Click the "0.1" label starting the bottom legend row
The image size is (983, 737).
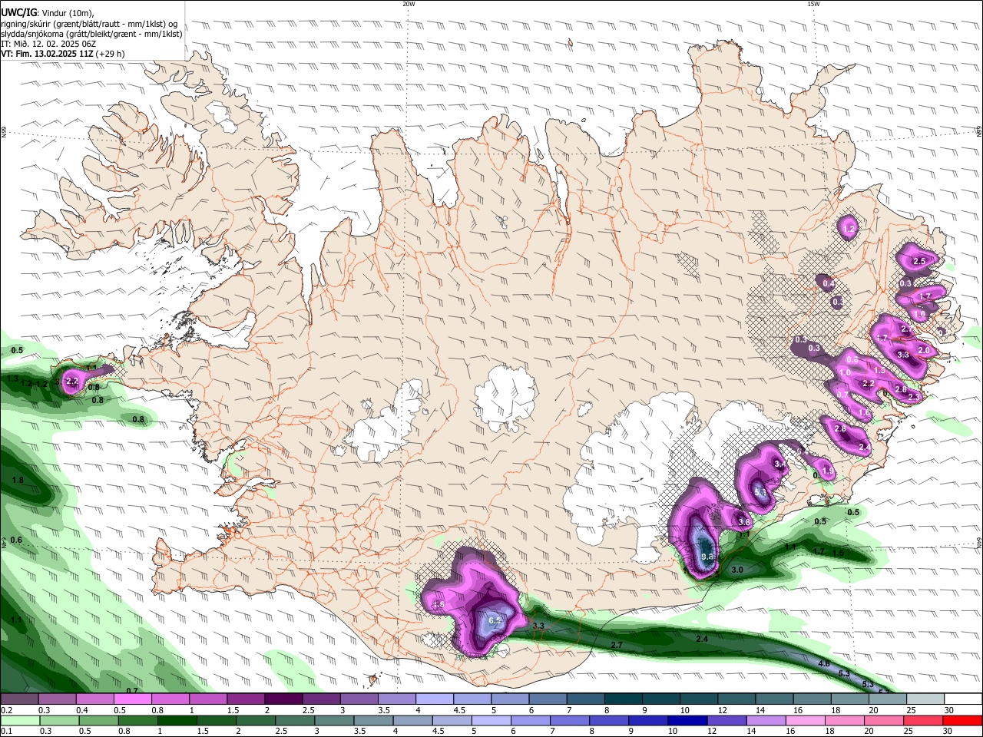point(6,731)
